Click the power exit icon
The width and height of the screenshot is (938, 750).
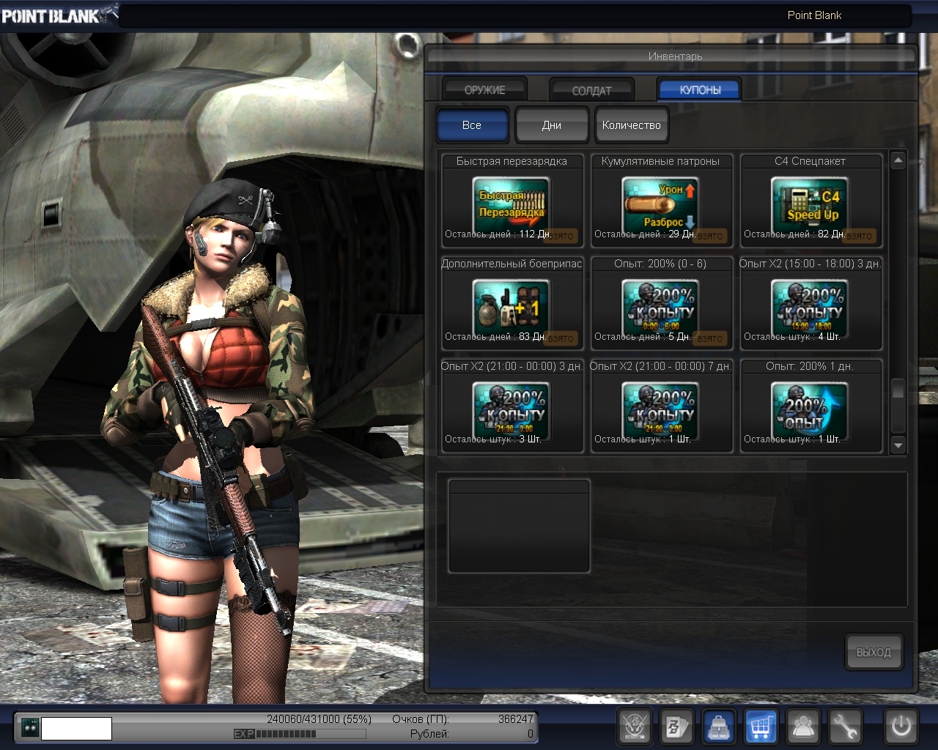[901, 727]
